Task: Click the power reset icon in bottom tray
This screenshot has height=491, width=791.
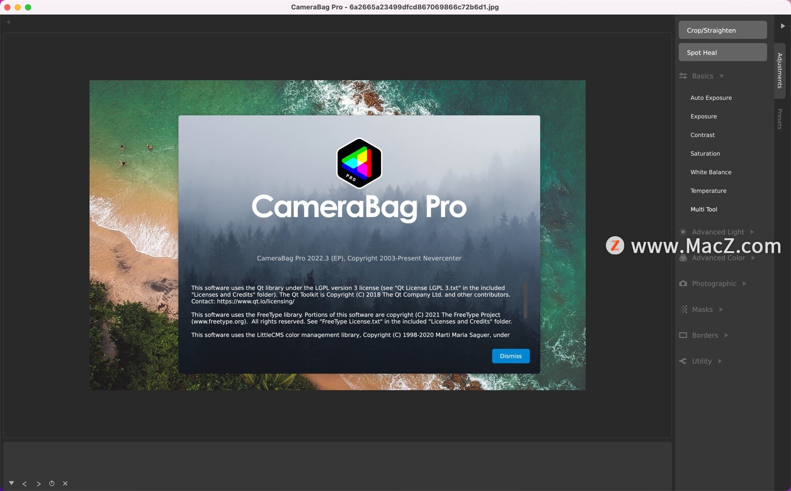Action: pyautogui.click(x=52, y=483)
